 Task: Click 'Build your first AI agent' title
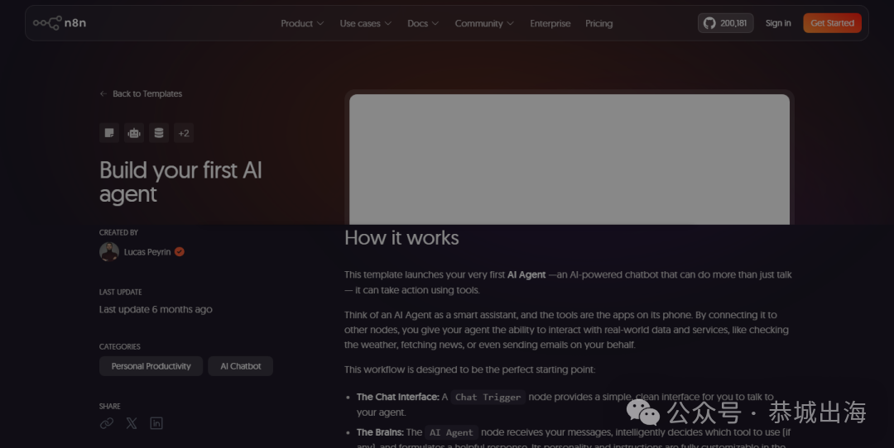(180, 182)
